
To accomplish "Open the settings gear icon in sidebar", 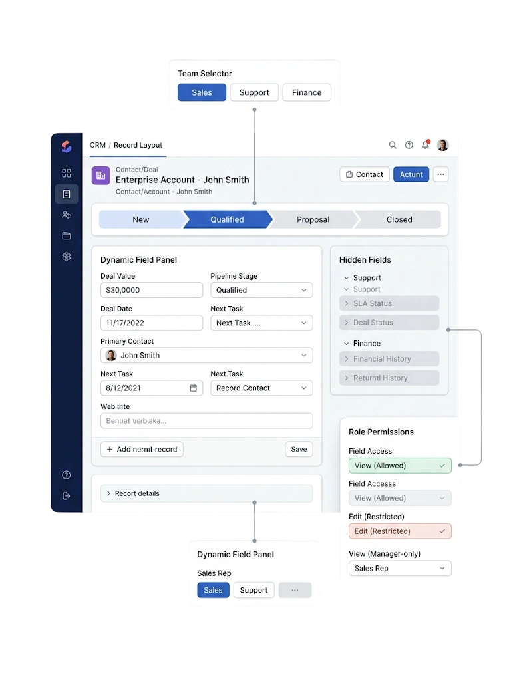I will click(x=67, y=257).
